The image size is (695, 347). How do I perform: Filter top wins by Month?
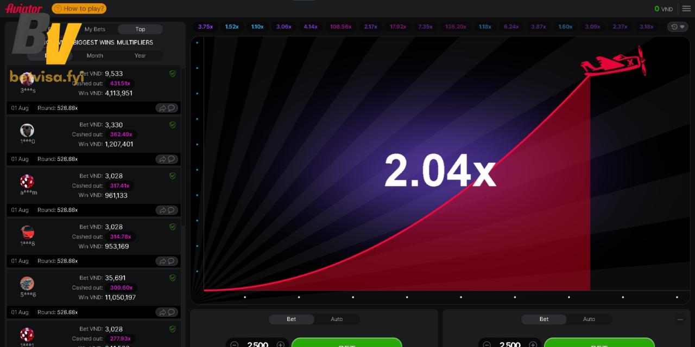click(x=95, y=55)
